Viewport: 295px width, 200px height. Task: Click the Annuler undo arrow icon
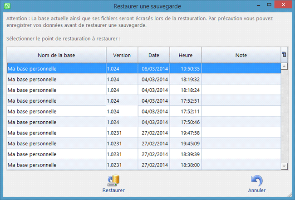[256, 181]
